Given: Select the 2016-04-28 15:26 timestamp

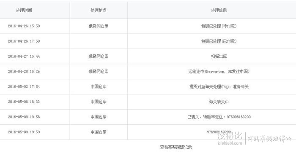Looking at the screenshot, I should [24, 72].
